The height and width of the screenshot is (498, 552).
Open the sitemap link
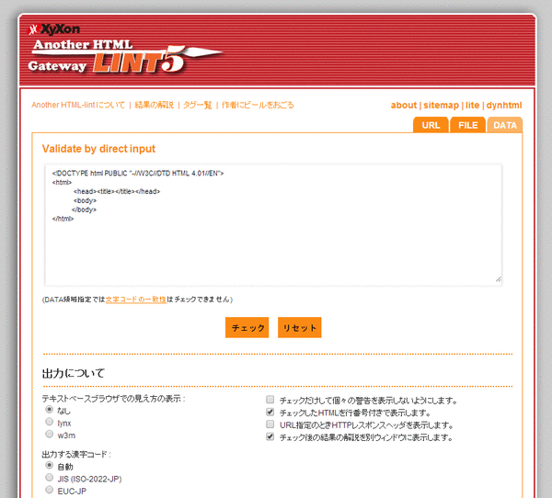441,105
